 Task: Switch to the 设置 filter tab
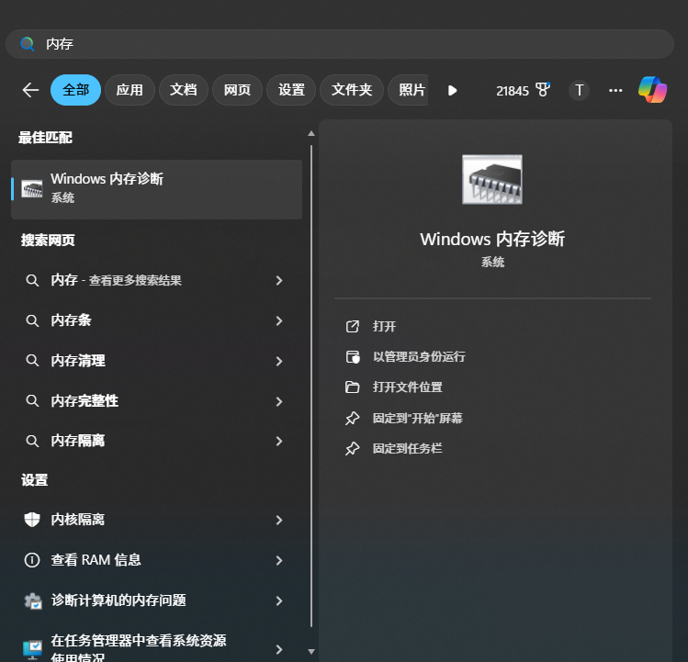coord(291,90)
